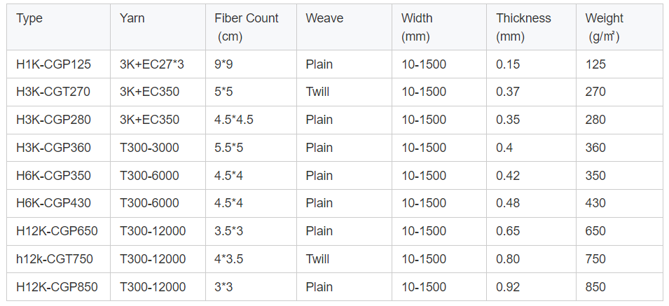This screenshot has width=669, height=306.
Task: Click the Weight (g/m²) header
Action: [604, 27]
